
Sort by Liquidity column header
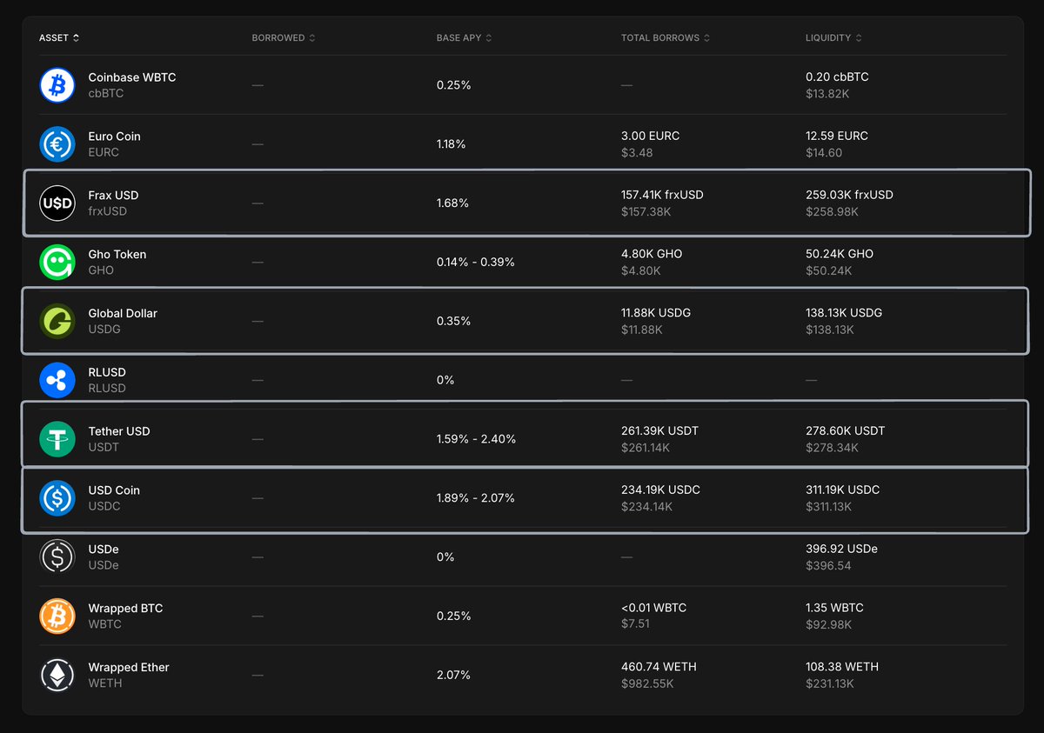coord(833,38)
